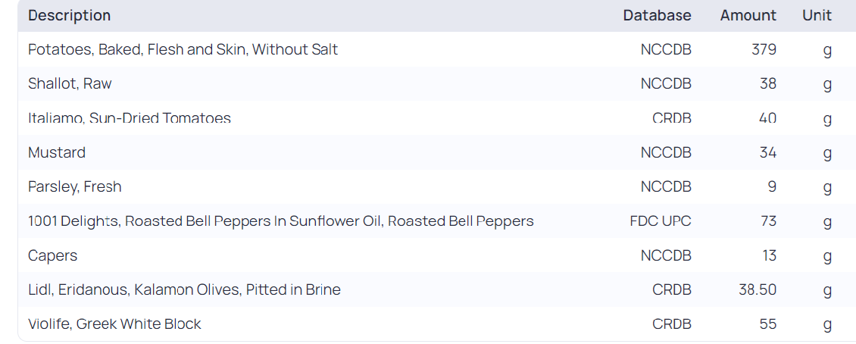The height and width of the screenshot is (344, 856).
Task: Click the Mustard ingredient name
Action: pos(57,152)
